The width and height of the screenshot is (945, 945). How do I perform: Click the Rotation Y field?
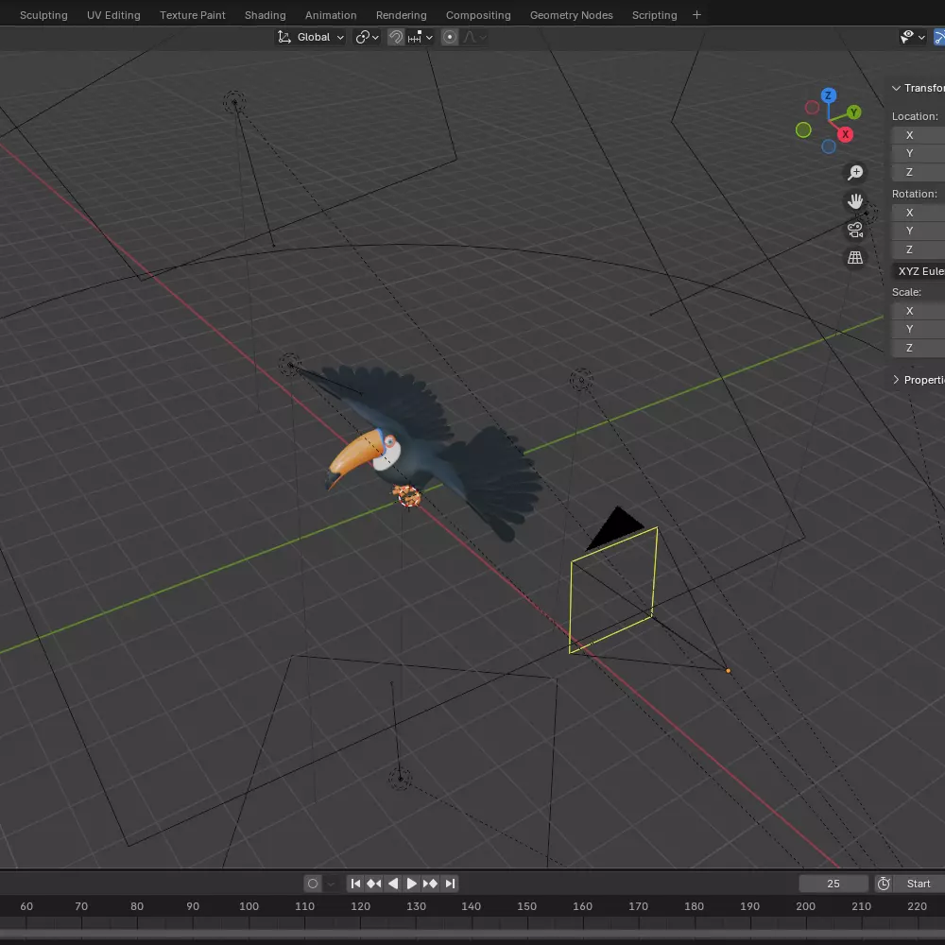point(918,231)
